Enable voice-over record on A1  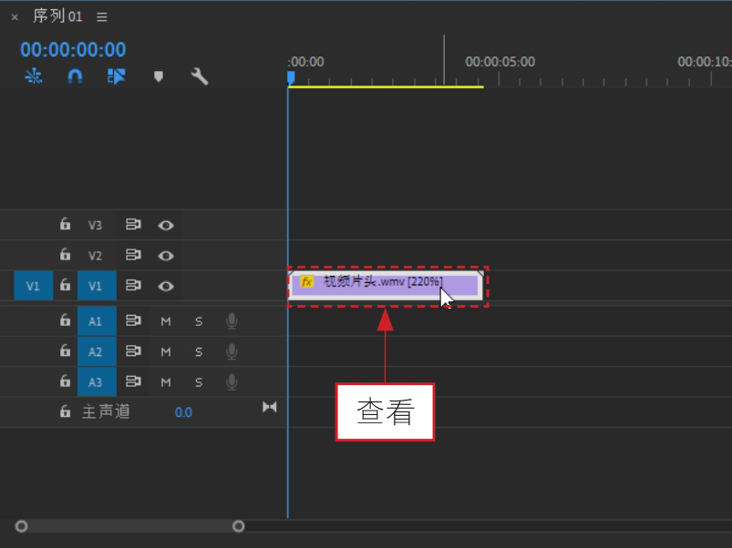pos(232,321)
